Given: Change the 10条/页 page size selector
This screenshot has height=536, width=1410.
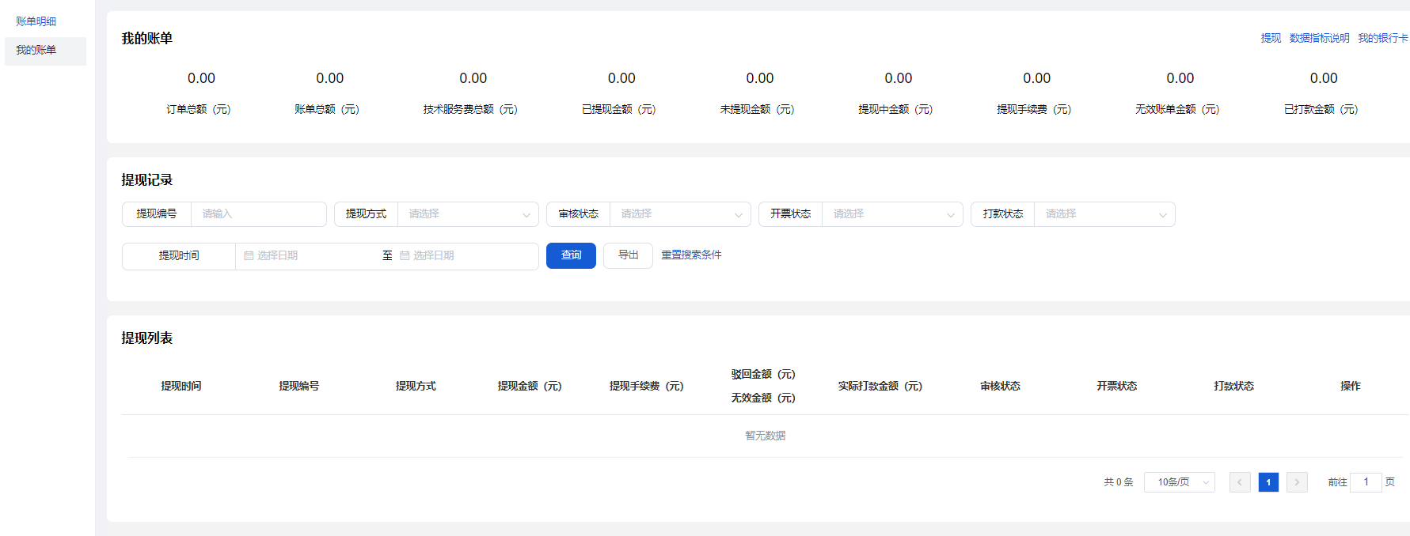Looking at the screenshot, I should pyautogui.click(x=1179, y=482).
